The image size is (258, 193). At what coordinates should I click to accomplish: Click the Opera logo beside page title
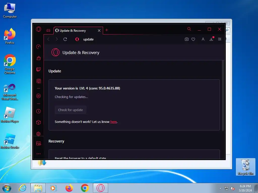click(55, 52)
